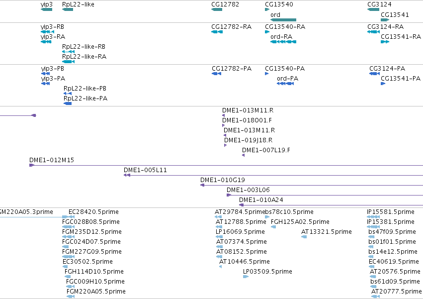Click the RpL22-like-RB transcript glyph

pyautogui.click(x=68, y=52)
